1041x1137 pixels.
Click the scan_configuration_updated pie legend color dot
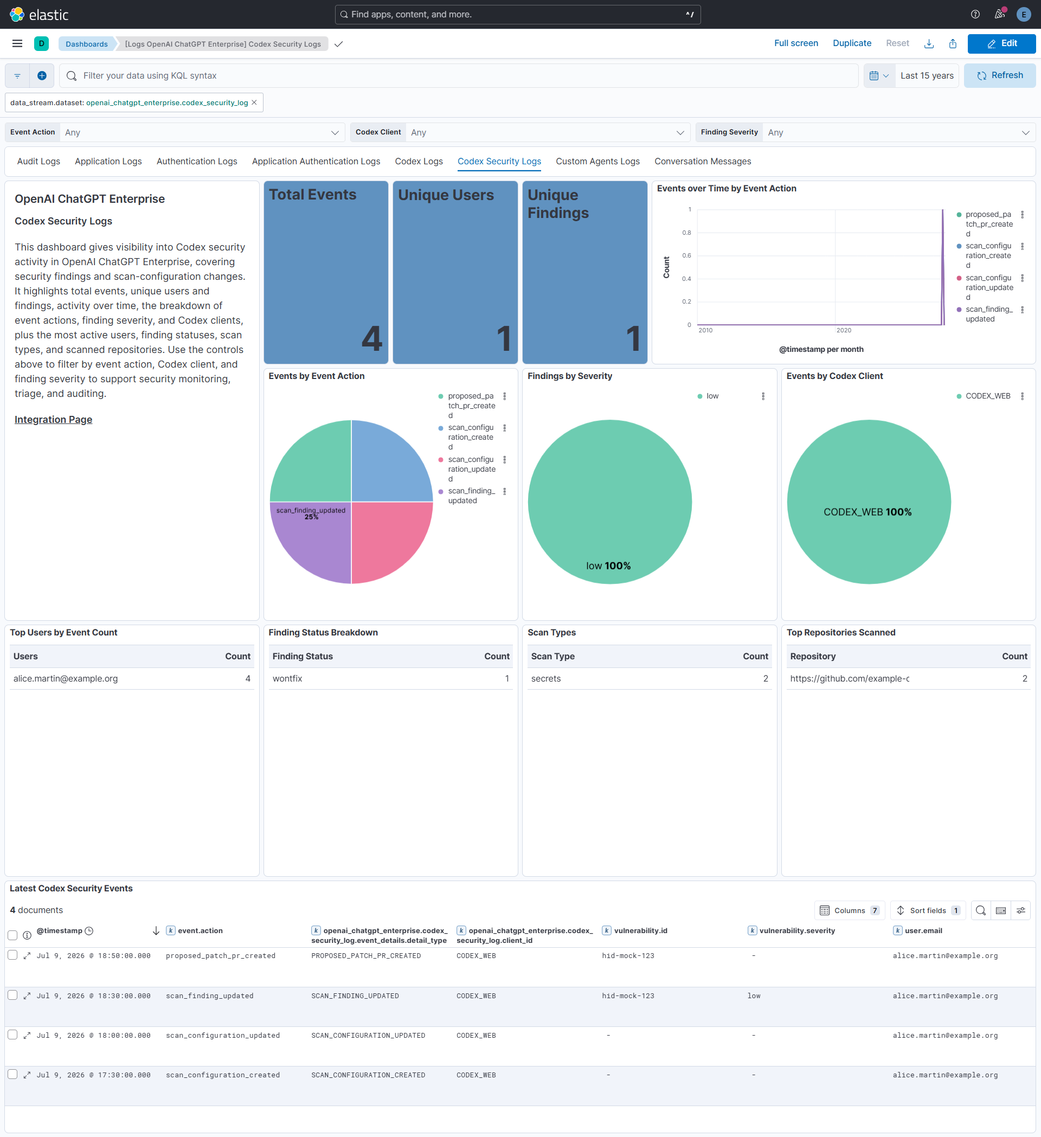click(x=440, y=460)
